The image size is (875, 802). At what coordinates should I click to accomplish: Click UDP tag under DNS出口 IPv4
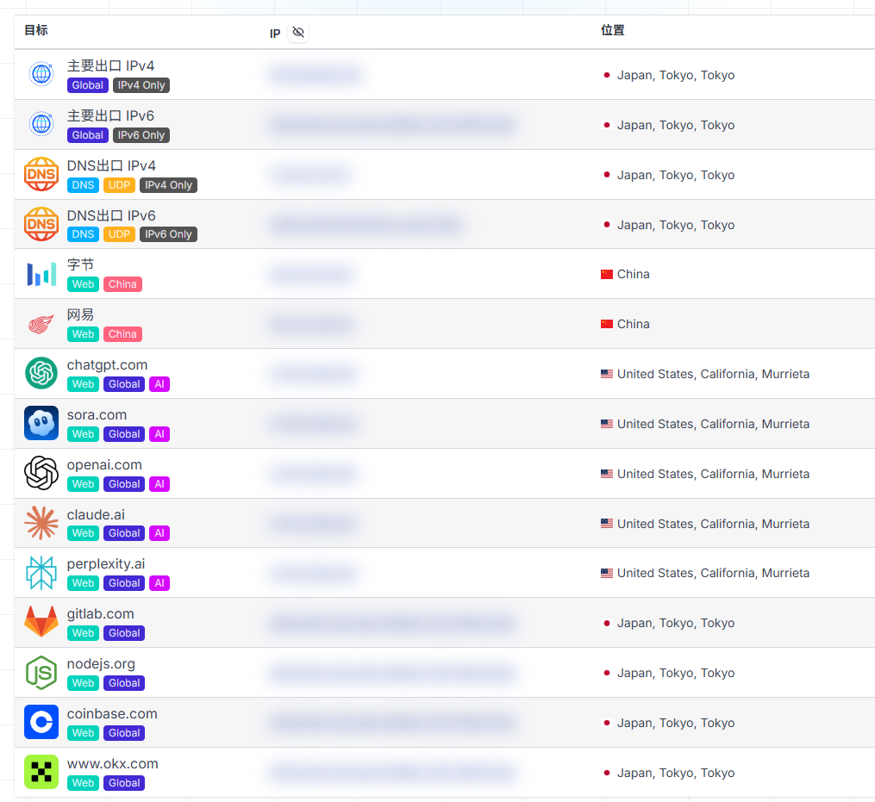(119, 185)
